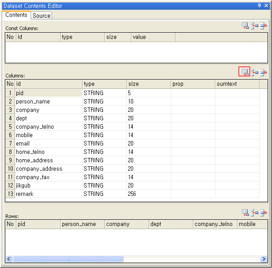
Task: Click the highlighted add column icon above Columns grid
Action: click(245, 72)
